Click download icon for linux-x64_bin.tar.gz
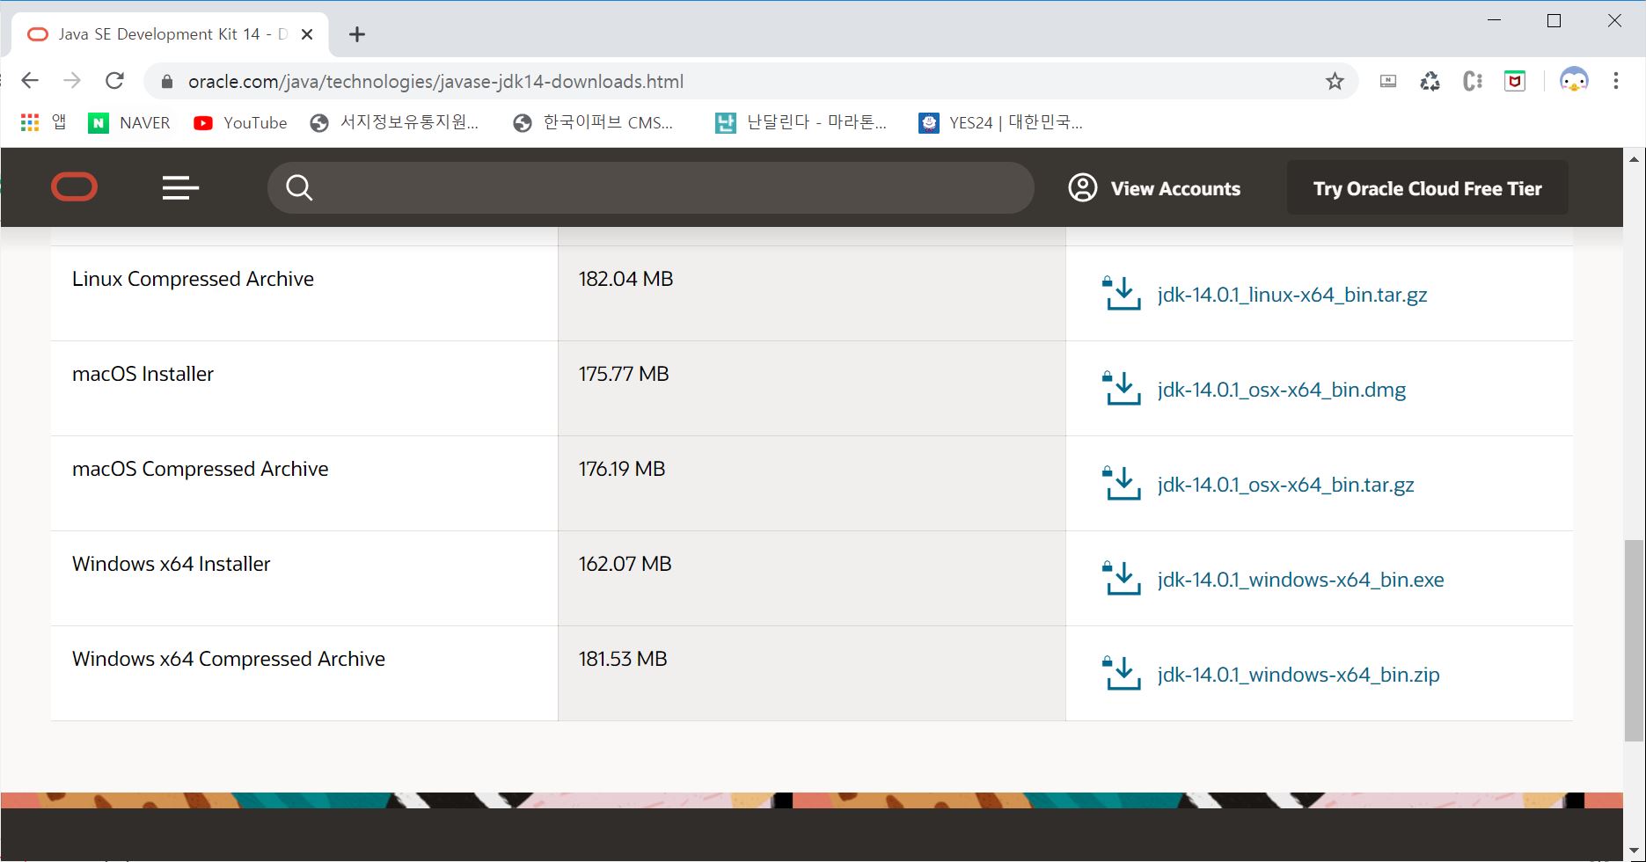1646x862 pixels. pos(1122,294)
